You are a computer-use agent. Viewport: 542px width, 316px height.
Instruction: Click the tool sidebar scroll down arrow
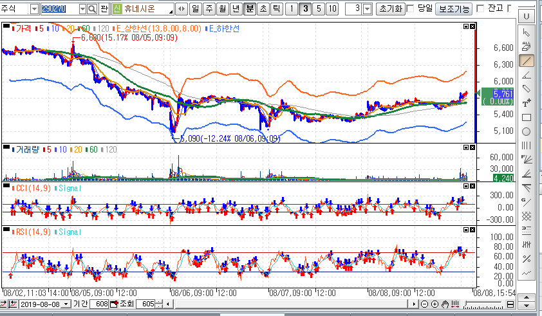[526, 305]
